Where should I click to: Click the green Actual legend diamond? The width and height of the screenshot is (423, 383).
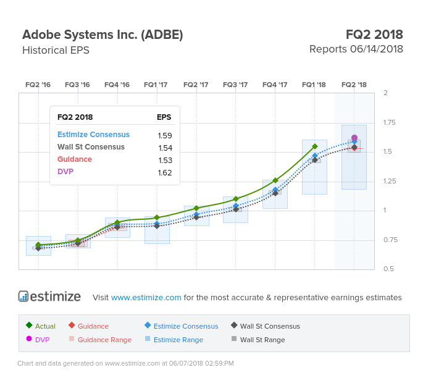click(29, 325)
